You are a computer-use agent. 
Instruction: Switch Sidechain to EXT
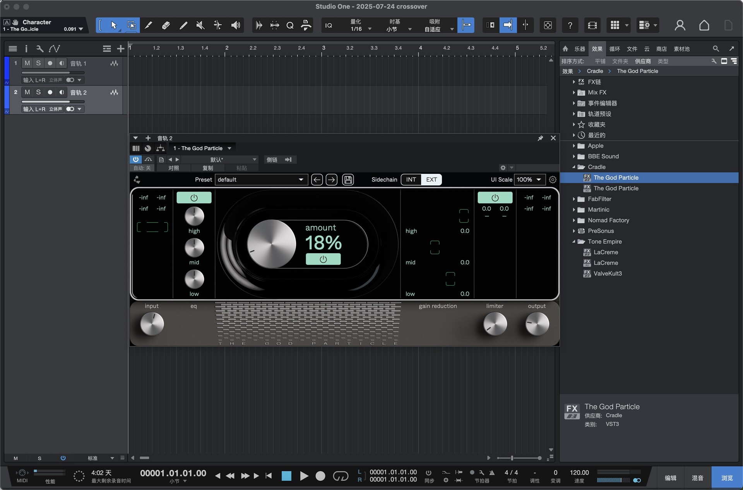[x=431, y=180]
